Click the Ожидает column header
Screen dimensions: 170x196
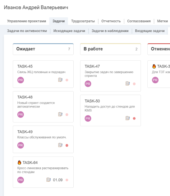click(x=43, y=49)
